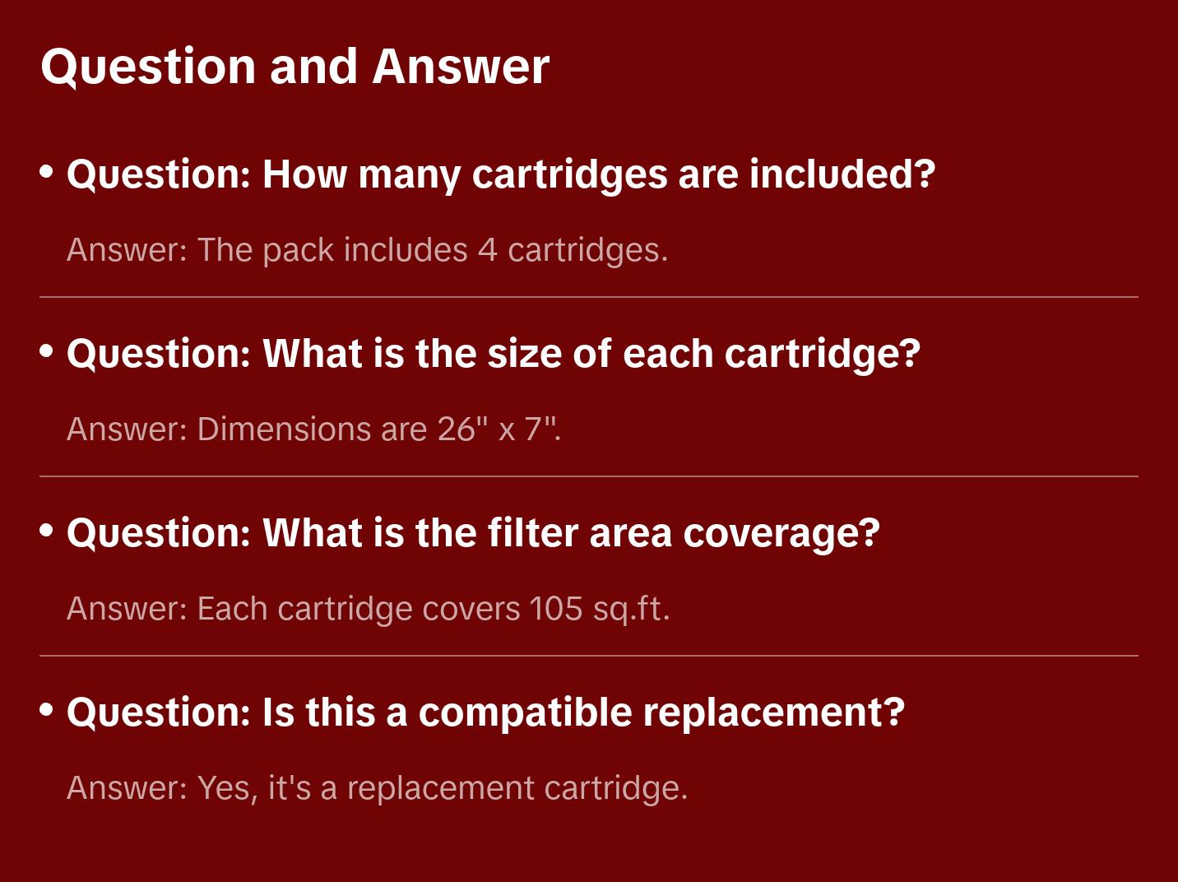Select the bullet next to the filter area question

coord(47,530)
